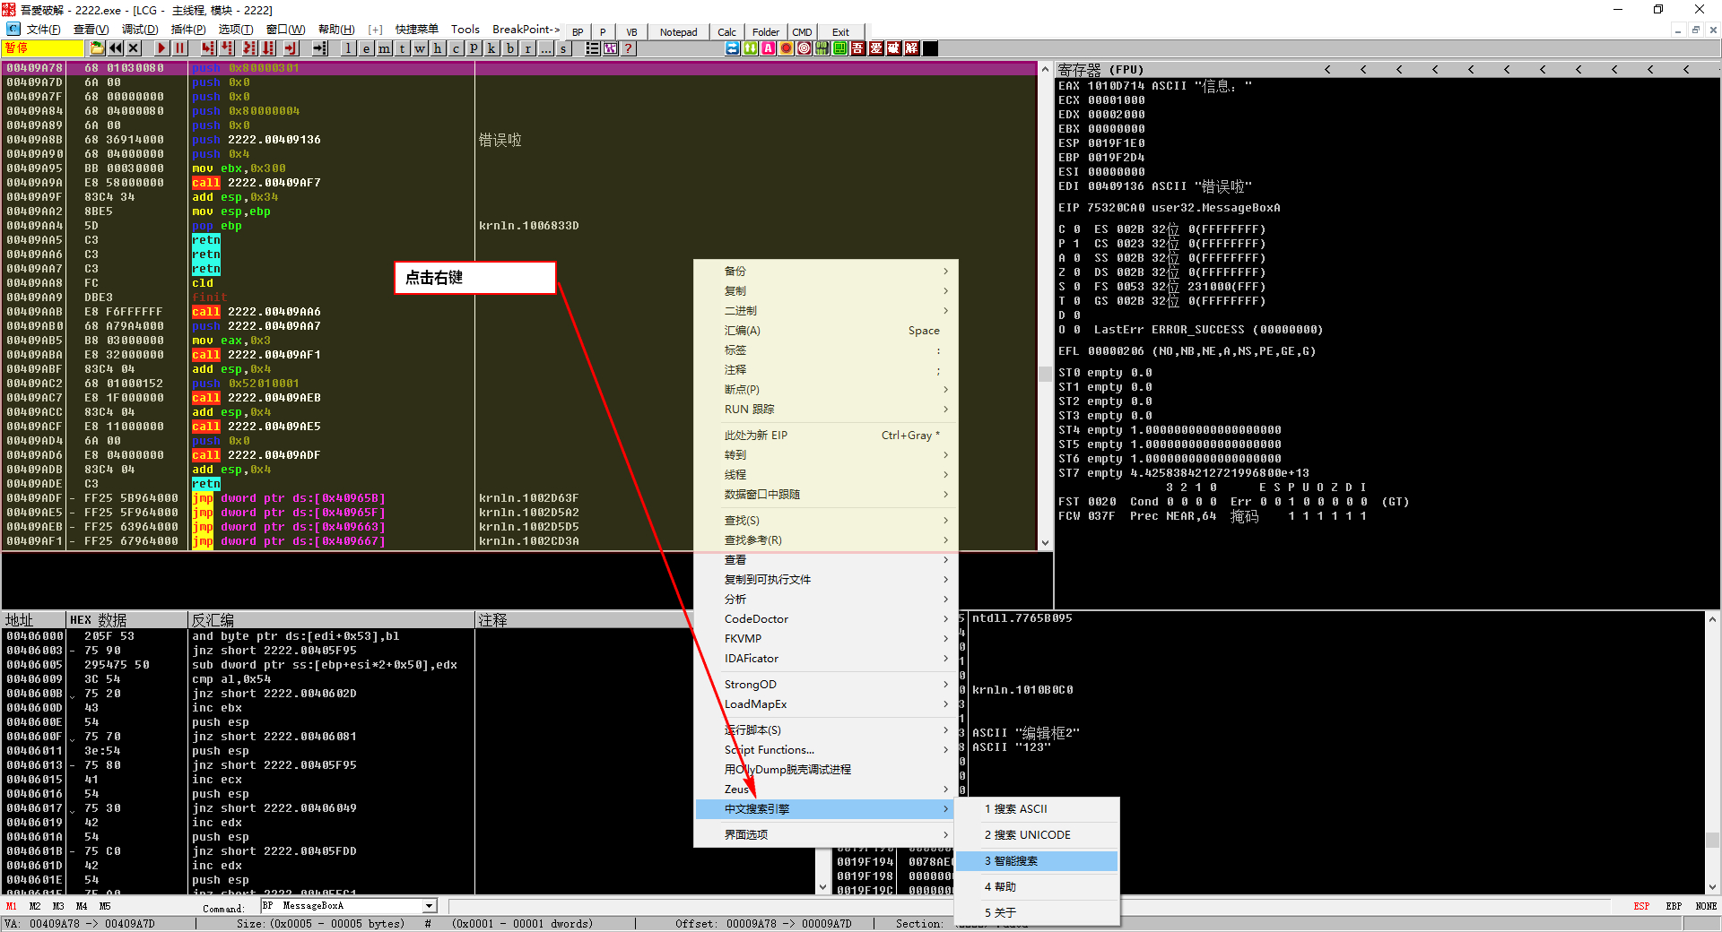This screenshot has width=1722, height=932.
Task: Click the Folder toolbar button
Action: (x=766, y=31)
